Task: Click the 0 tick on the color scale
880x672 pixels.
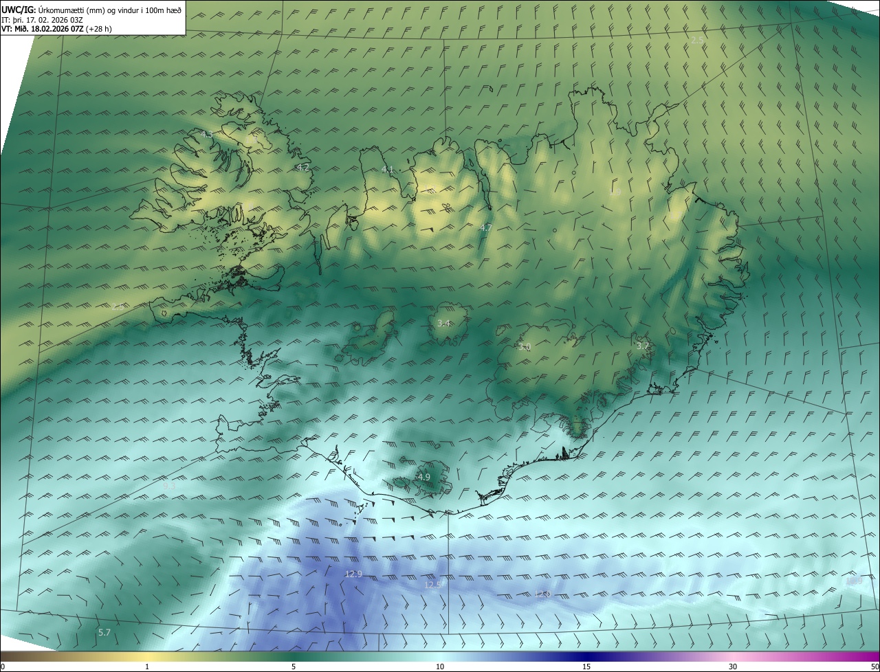Action: click(x=3, y=667)
